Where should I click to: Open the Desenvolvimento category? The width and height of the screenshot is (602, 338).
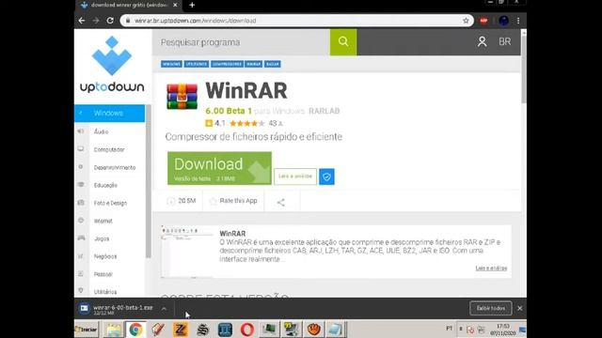[115, 167]
